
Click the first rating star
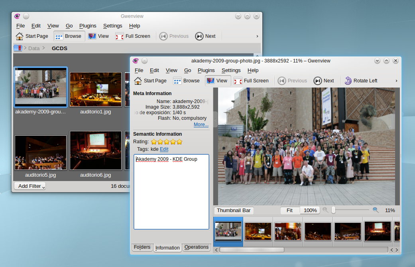pos(154,142)
